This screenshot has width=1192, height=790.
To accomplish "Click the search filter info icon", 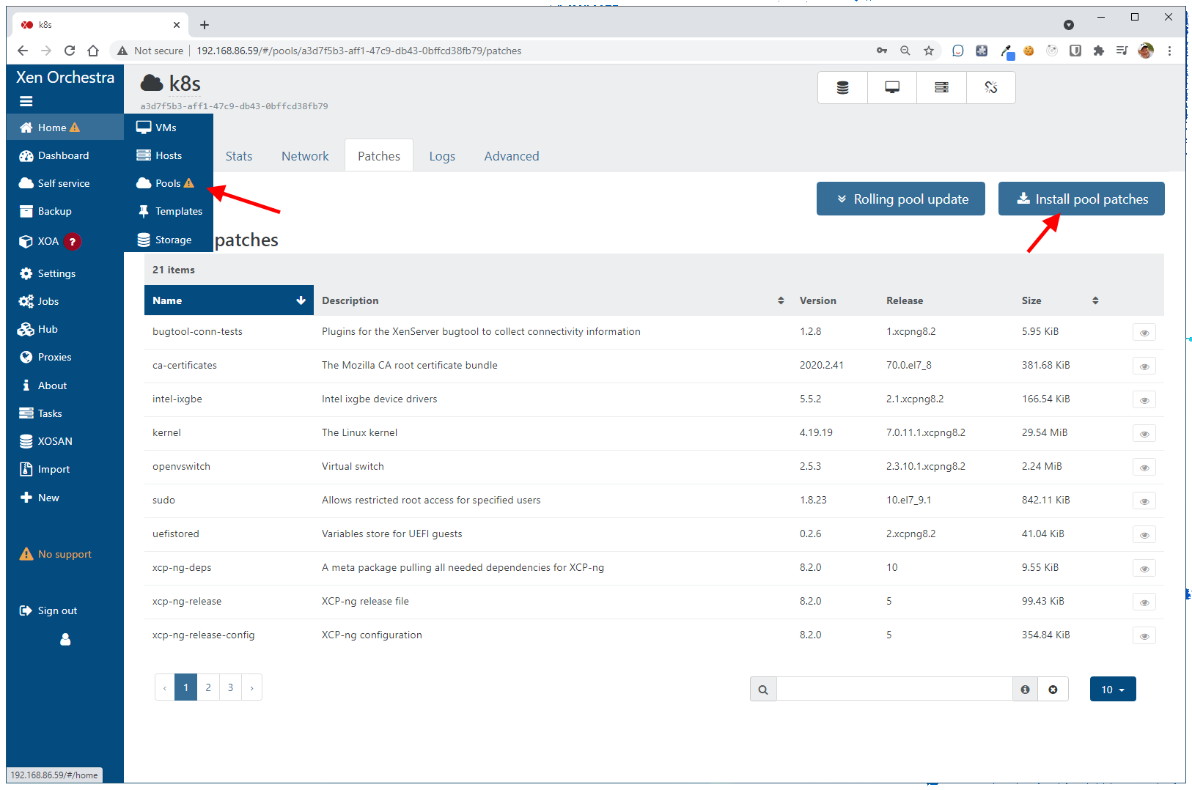I will [1025, 690].
